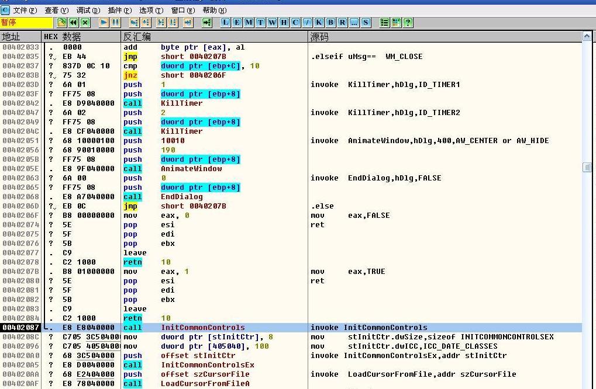Show Threads with the T button
Screen dimensions: 596x389
tap(261, 22)
